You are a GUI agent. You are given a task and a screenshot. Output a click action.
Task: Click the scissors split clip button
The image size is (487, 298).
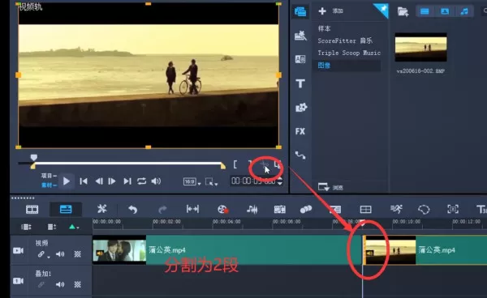coord(263,164)
